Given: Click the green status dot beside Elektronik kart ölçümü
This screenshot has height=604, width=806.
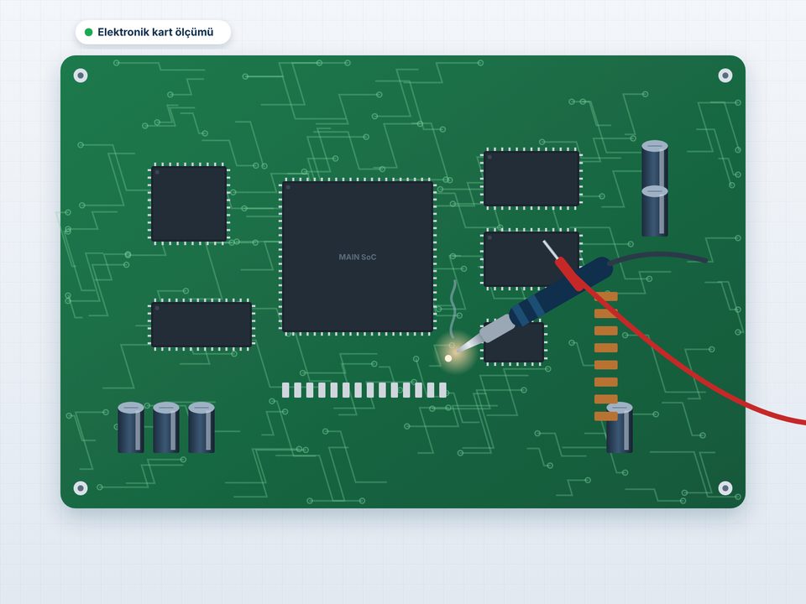Looking at the screenshot, I should tap(88, 33).
